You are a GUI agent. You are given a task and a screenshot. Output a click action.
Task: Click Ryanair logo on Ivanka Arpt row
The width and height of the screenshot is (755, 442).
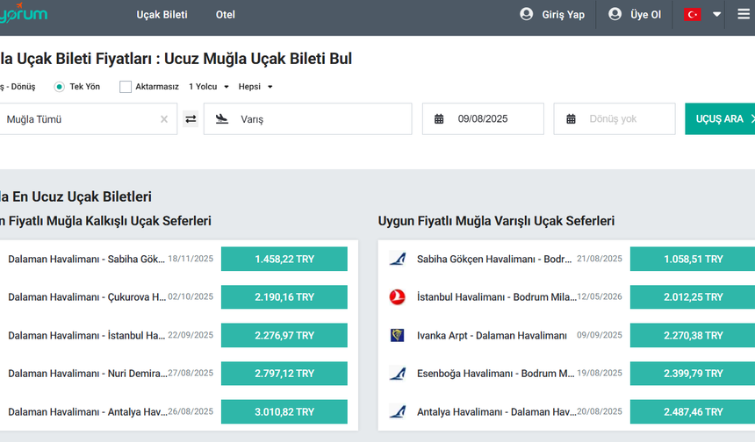397,335
